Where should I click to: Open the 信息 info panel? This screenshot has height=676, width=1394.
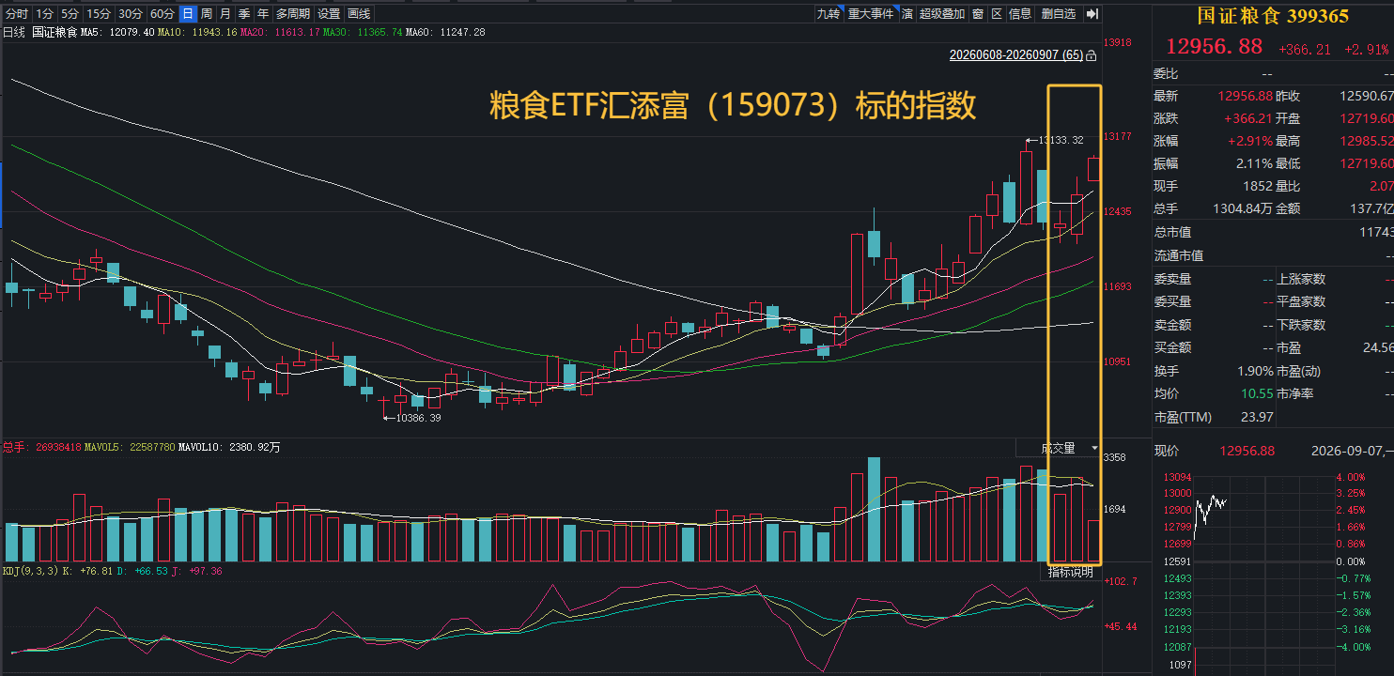(1020, 14)
